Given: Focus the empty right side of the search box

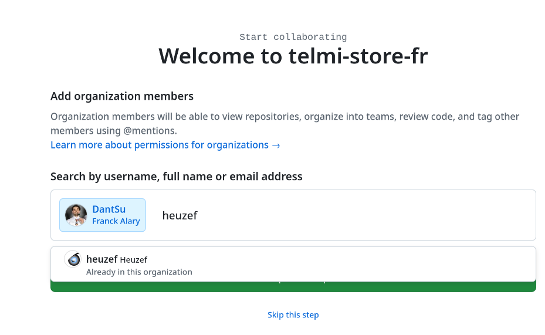Looking at the screenshot, I should pos(381,215).
